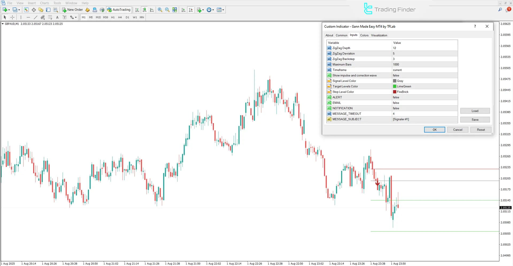Turn on the ALERT option
Viewport: 513px width, 266px height.
425,97
